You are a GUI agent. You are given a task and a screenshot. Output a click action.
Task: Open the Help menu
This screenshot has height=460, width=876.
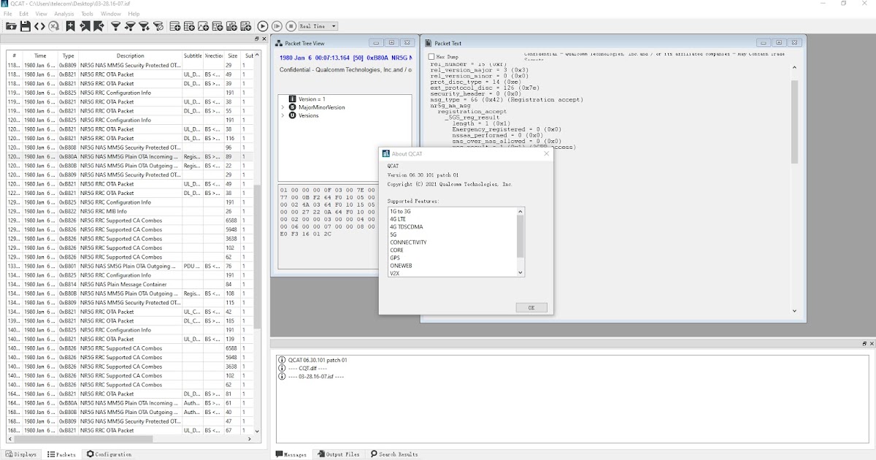(x=134, y=14)
